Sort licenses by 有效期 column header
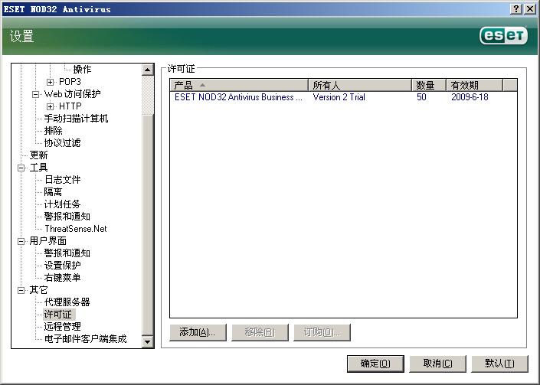This screenshot has height=385, width=540. click(x=475, y=85)
